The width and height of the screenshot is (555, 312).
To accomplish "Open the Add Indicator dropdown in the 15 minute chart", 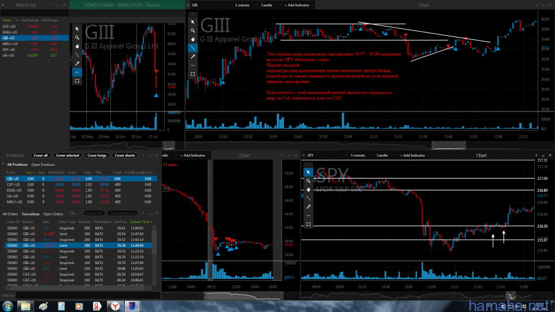I will pos(194,155).
